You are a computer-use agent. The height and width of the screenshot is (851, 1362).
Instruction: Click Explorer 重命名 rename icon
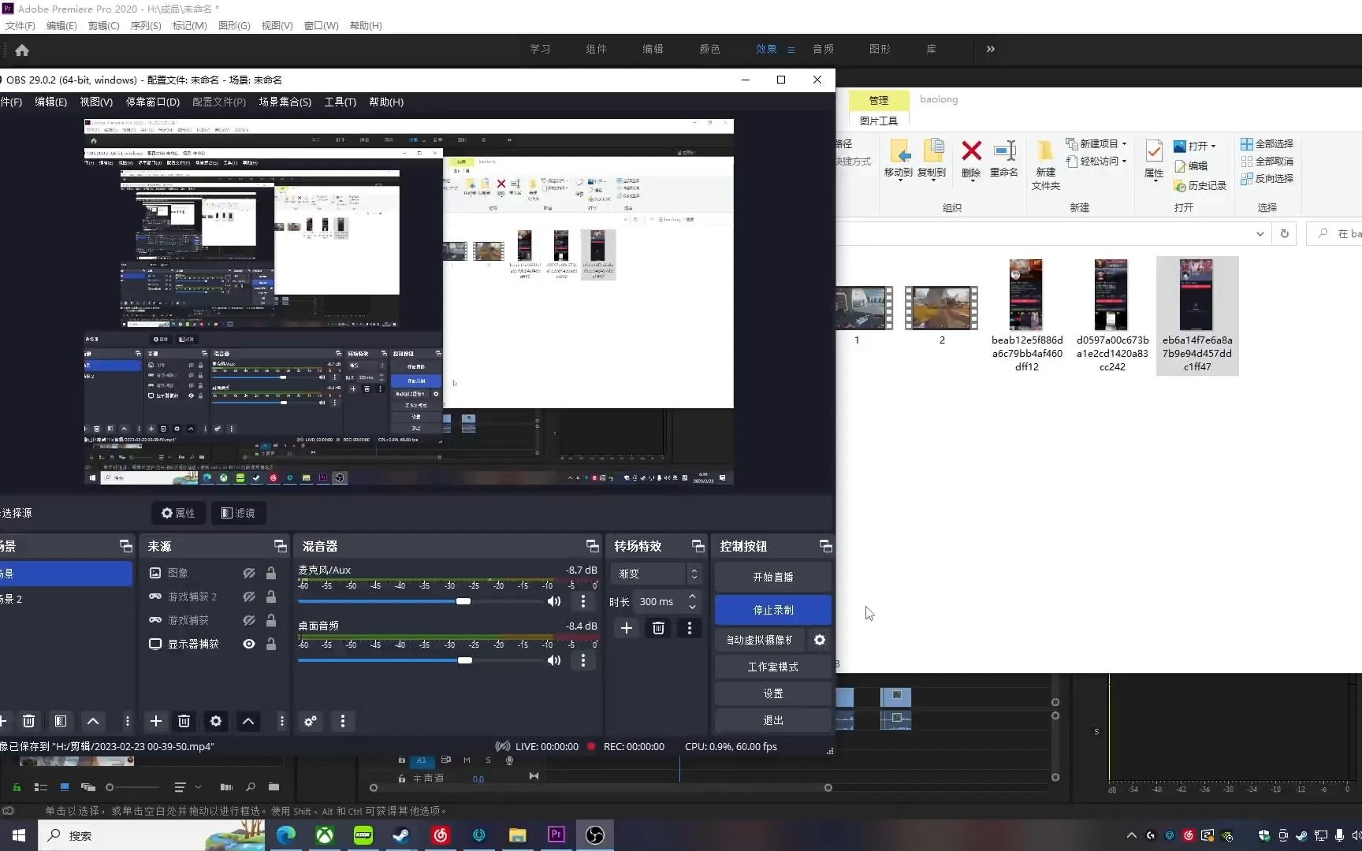pyautogui.click(x=1004, y=158)
